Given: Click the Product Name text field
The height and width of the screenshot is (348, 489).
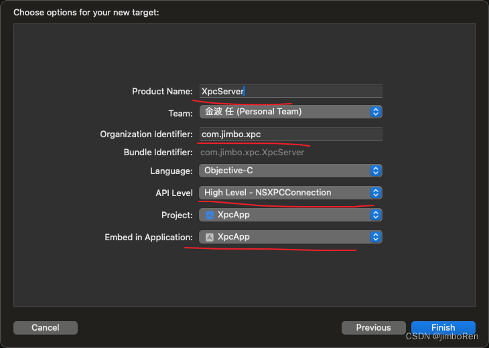Looking at the screenshot, I should (291, 91).
